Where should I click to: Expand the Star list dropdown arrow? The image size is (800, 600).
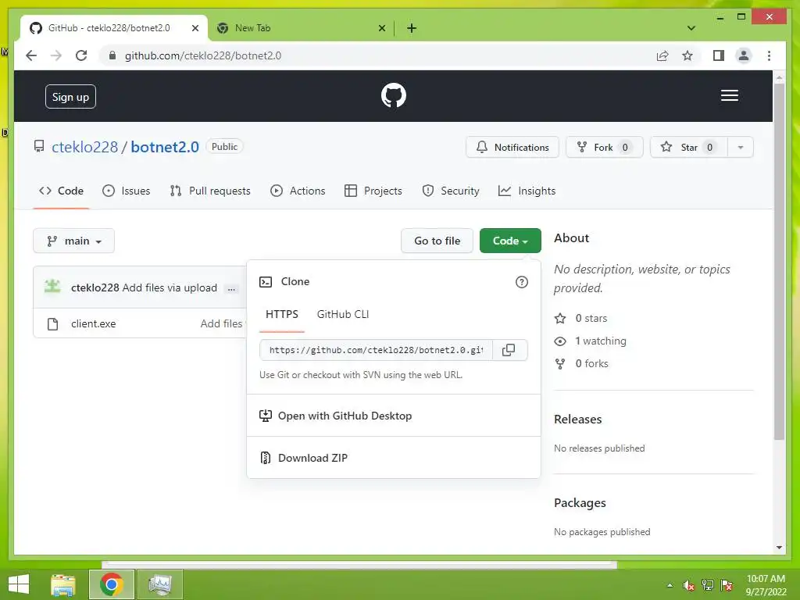point(741,148)
